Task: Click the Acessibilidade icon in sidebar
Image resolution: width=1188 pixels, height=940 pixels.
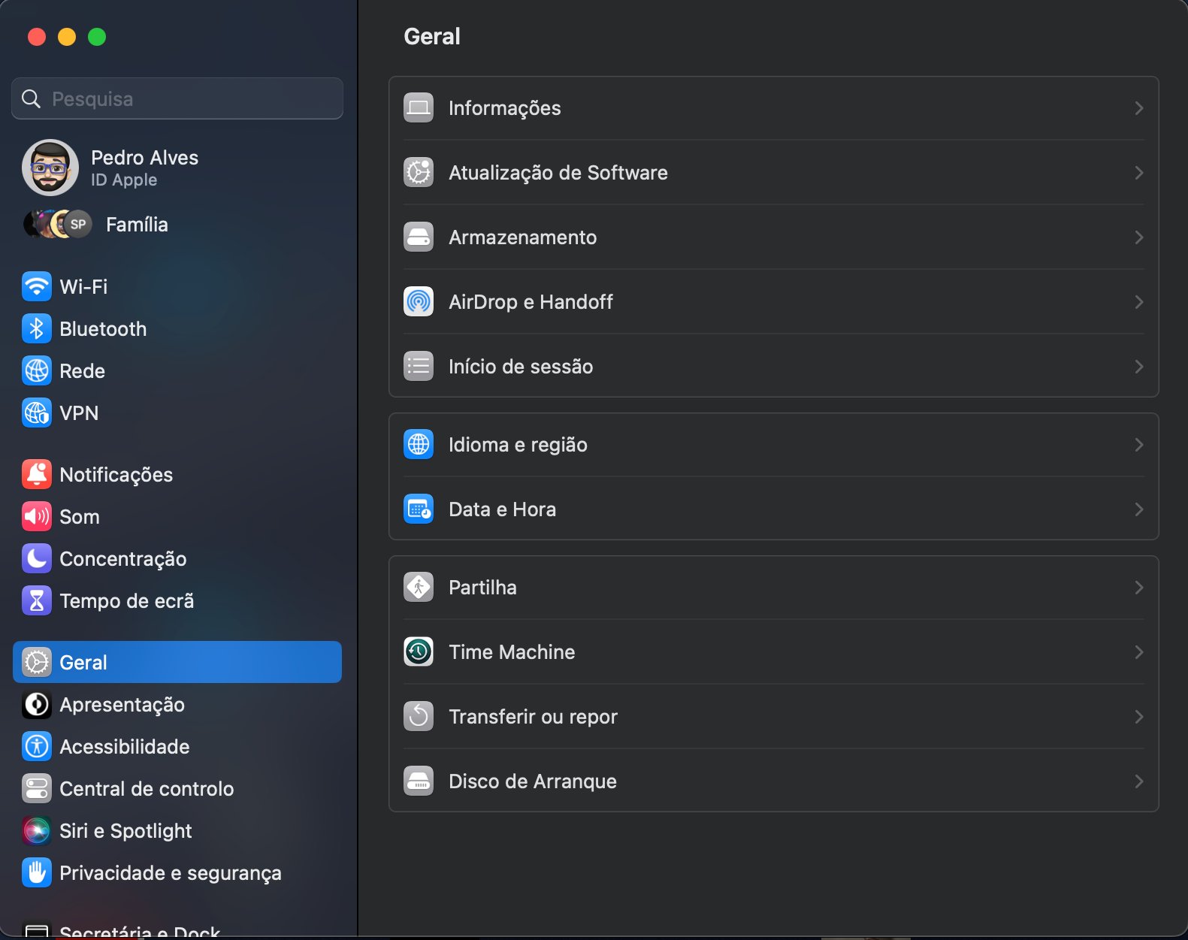Action: click(x=37, y=746)
